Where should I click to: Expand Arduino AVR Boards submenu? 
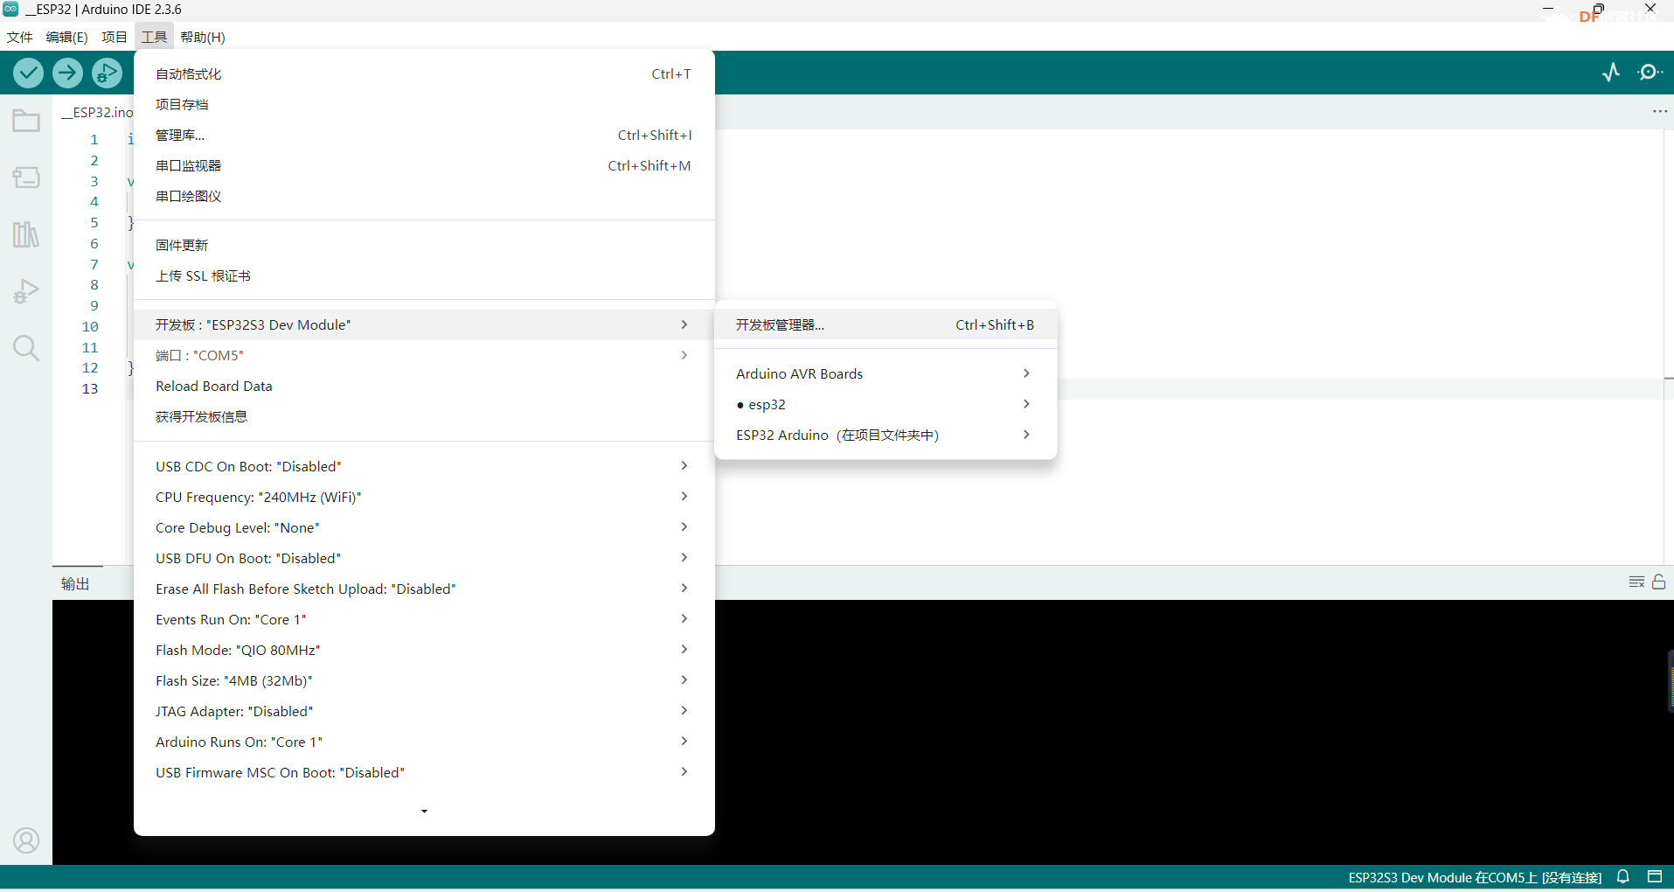886,374
